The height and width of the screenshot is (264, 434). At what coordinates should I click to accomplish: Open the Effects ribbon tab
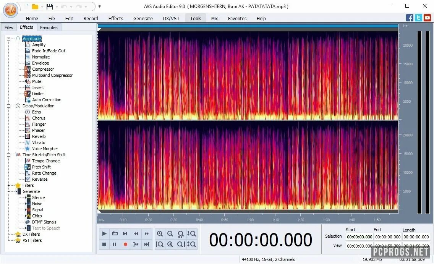(x=116, y=19)
